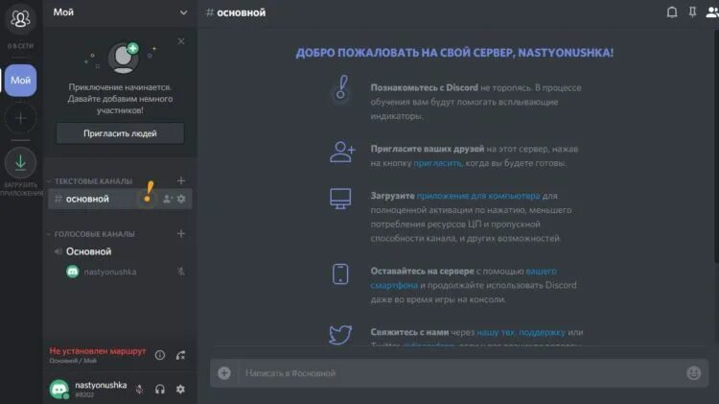
Task: Create invite for основной text channel
Action: pos(168,199)
